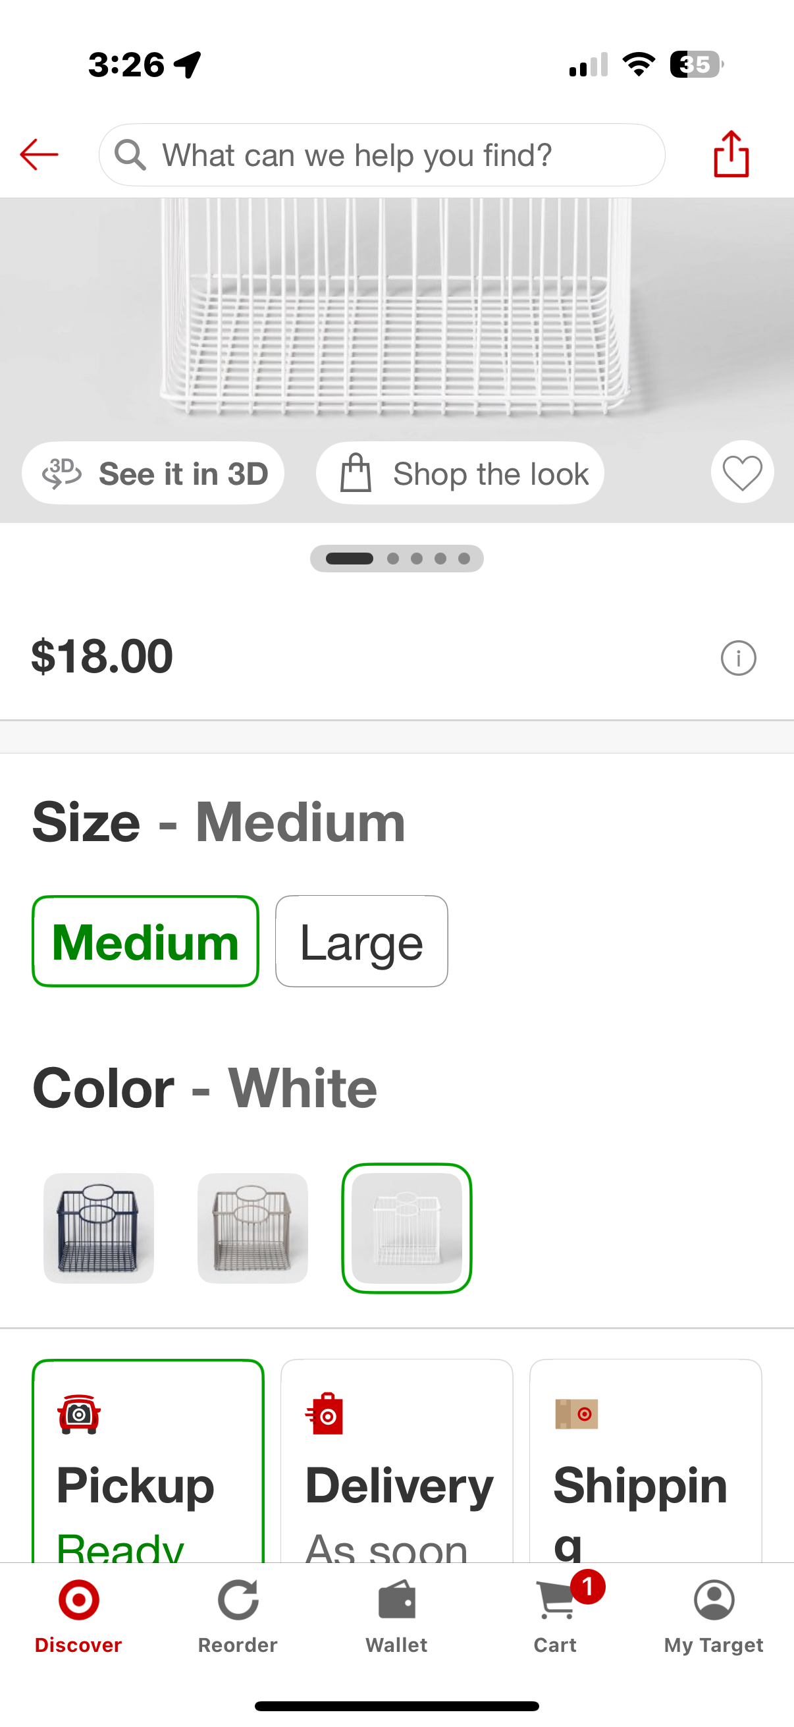Screen dimensions: 794x1727
Task: Select the white basket color swatch
Action: (x=407, y=1228)
